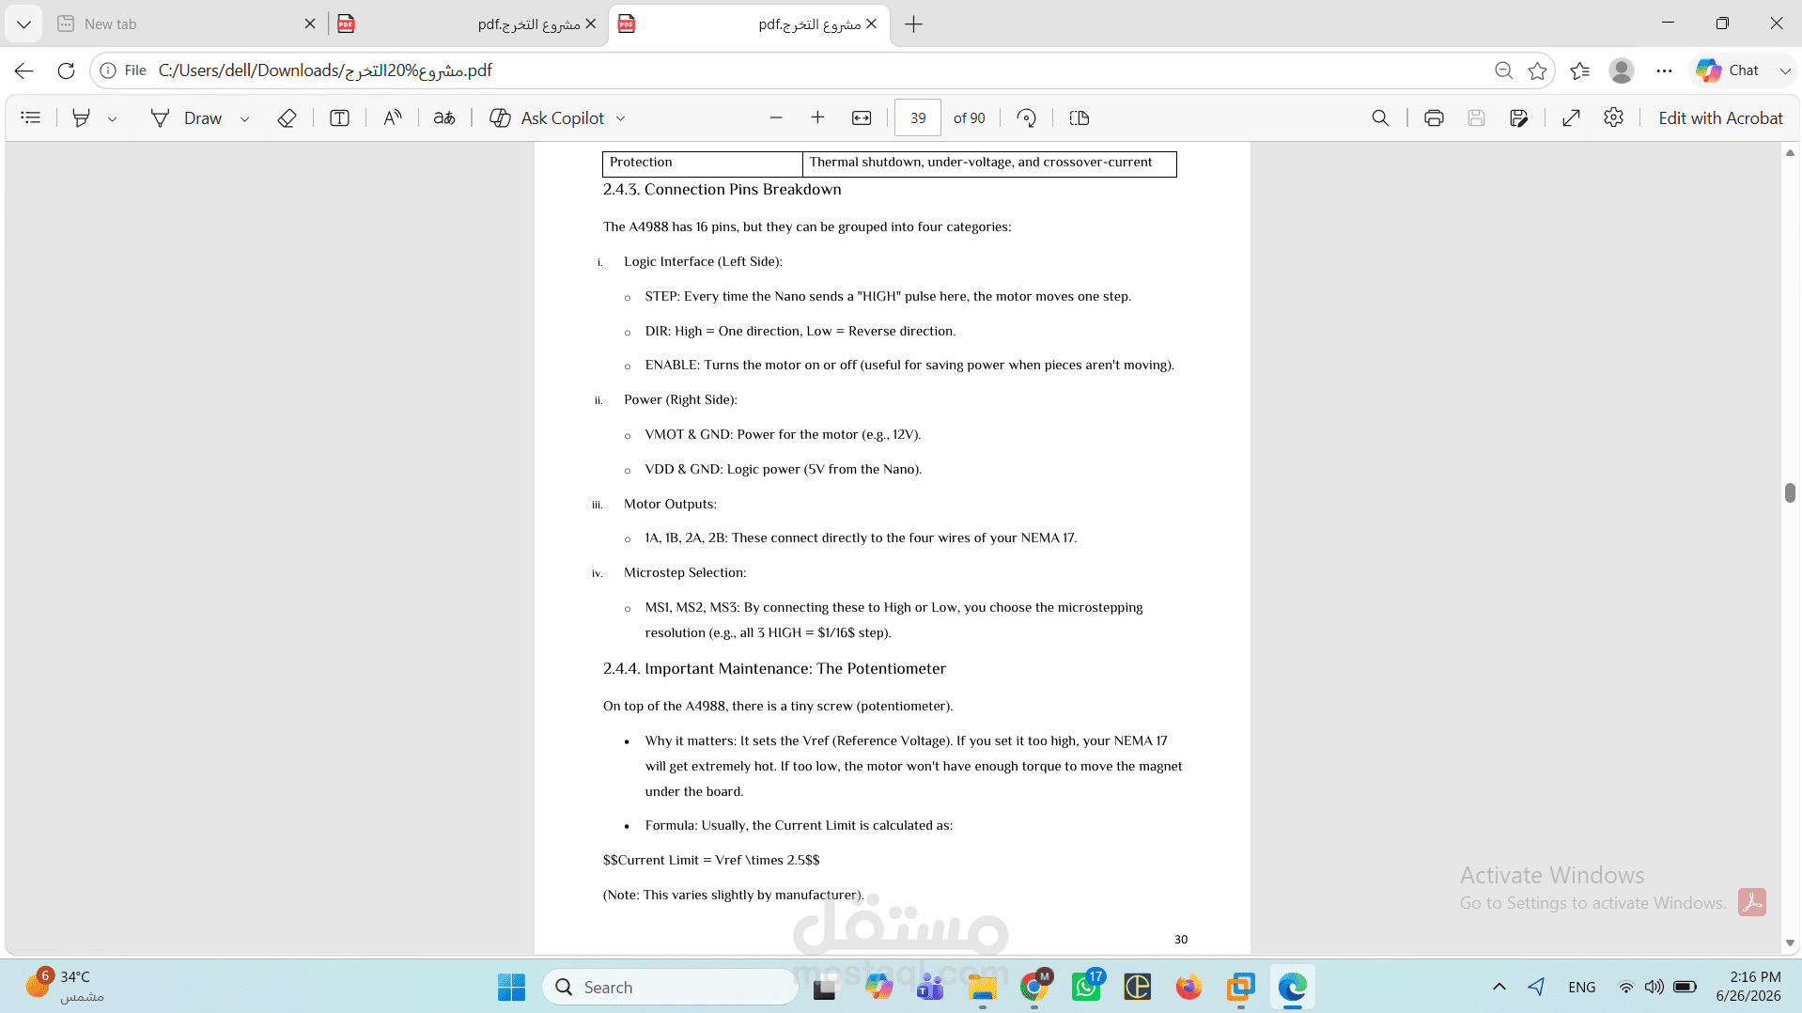Click the "Microstep Selection:" list item
The height and width of the screenshot is (1013, 1802).
(685, 572)
